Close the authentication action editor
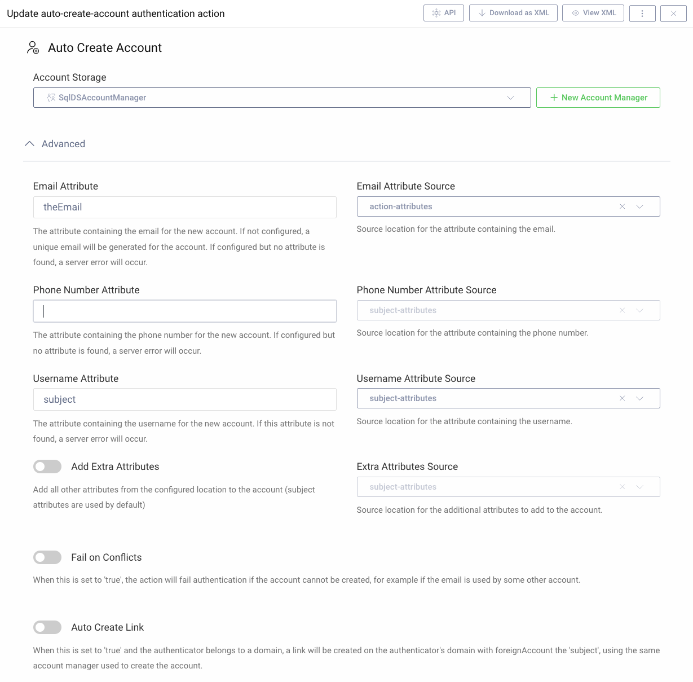The height and width of the screenshot is (682, 693). 673,12
